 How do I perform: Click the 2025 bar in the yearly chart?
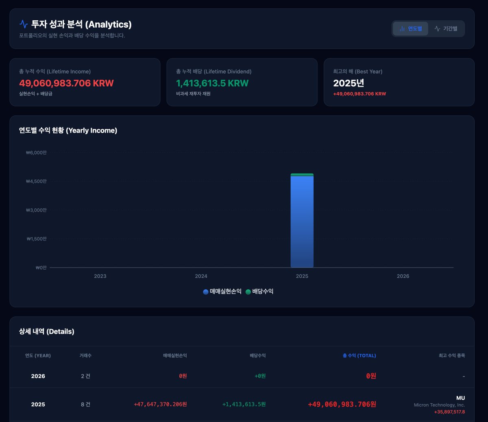tap(302, 220)
